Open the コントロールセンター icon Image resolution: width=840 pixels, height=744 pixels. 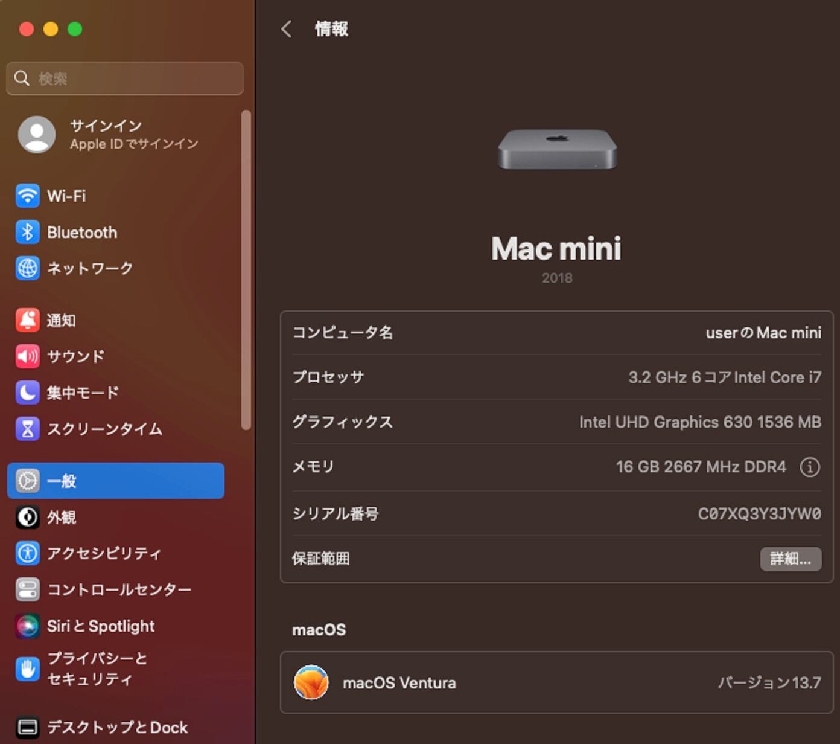27,589
